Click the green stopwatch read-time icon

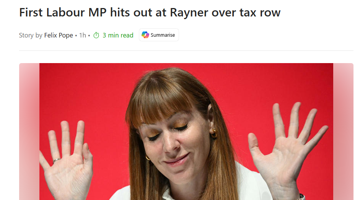96,35
